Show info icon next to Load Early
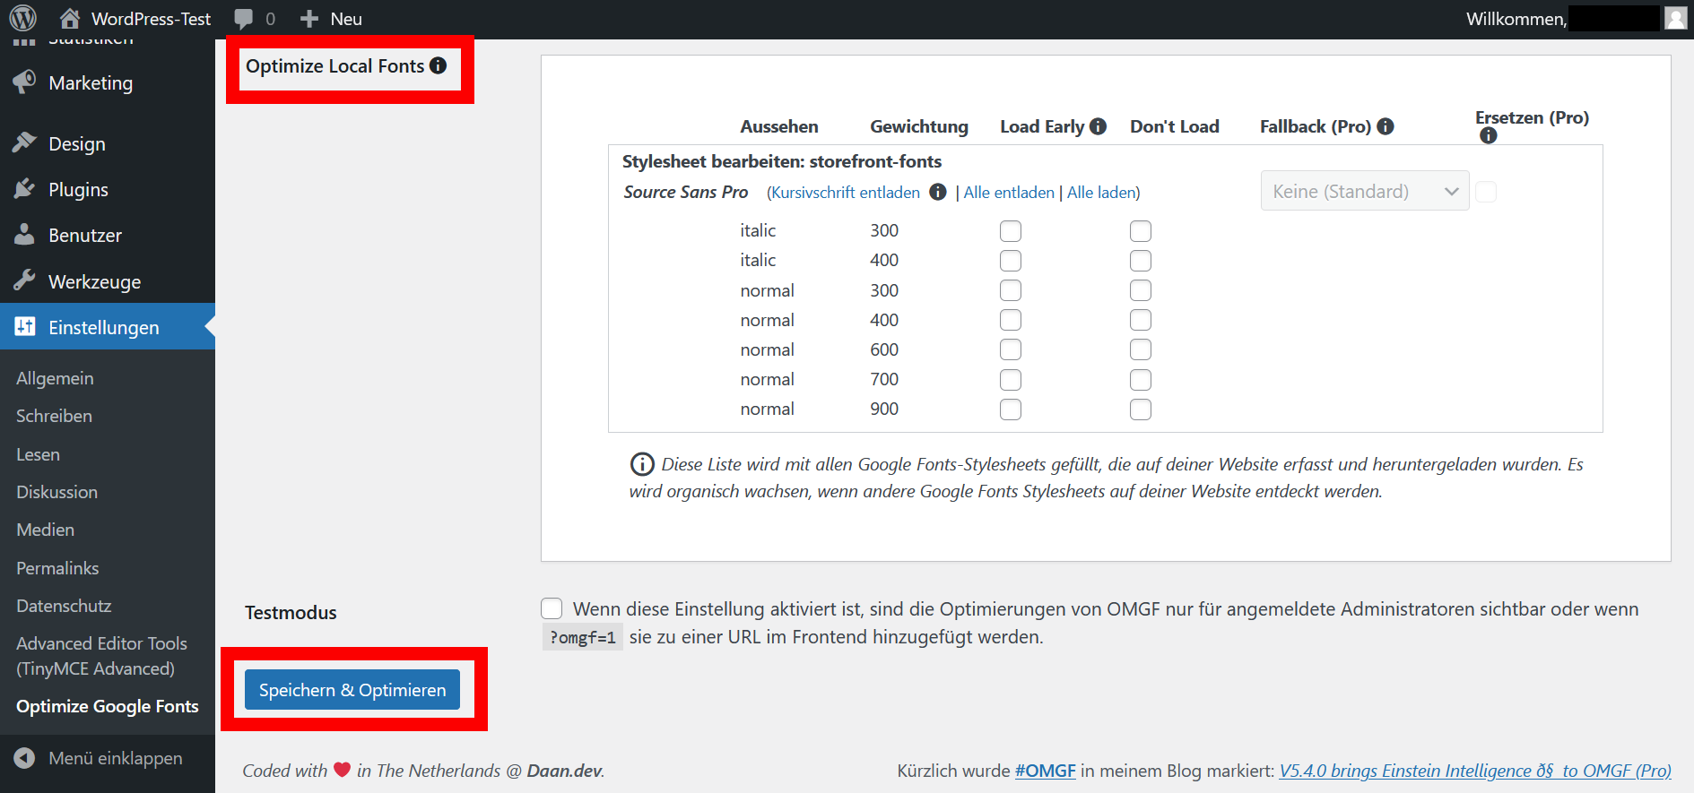1694x793 pixels. point(1098,126)
